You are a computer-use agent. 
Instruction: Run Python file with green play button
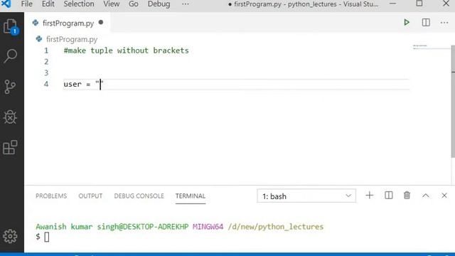(x=407, y=22)
